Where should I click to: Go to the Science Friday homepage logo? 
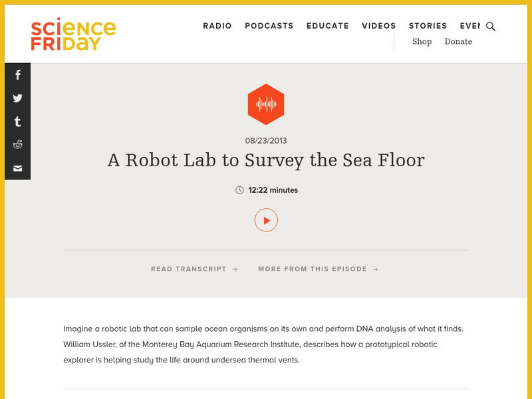73,34
